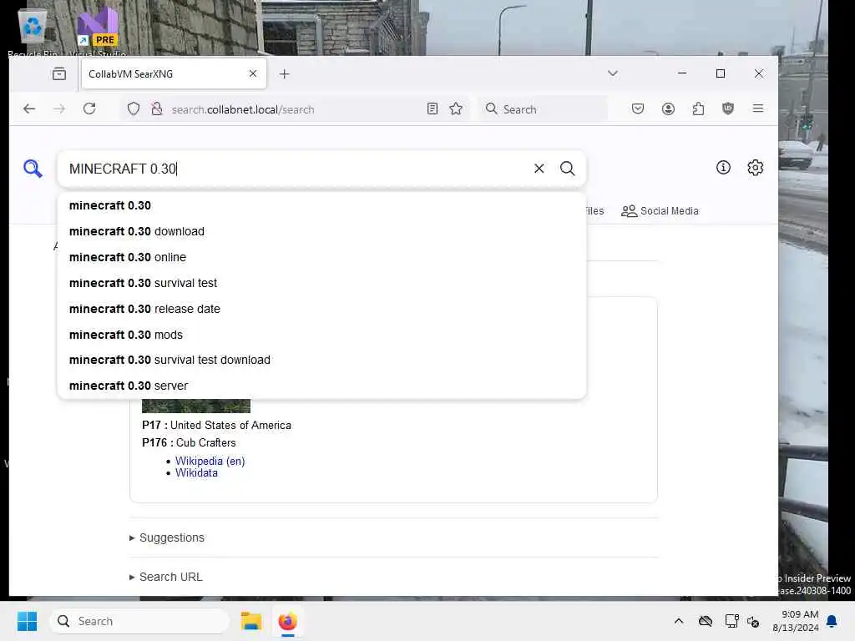Open notifications bell icon
This screenshot has height=641, width=855.
(x=832, y=621)
